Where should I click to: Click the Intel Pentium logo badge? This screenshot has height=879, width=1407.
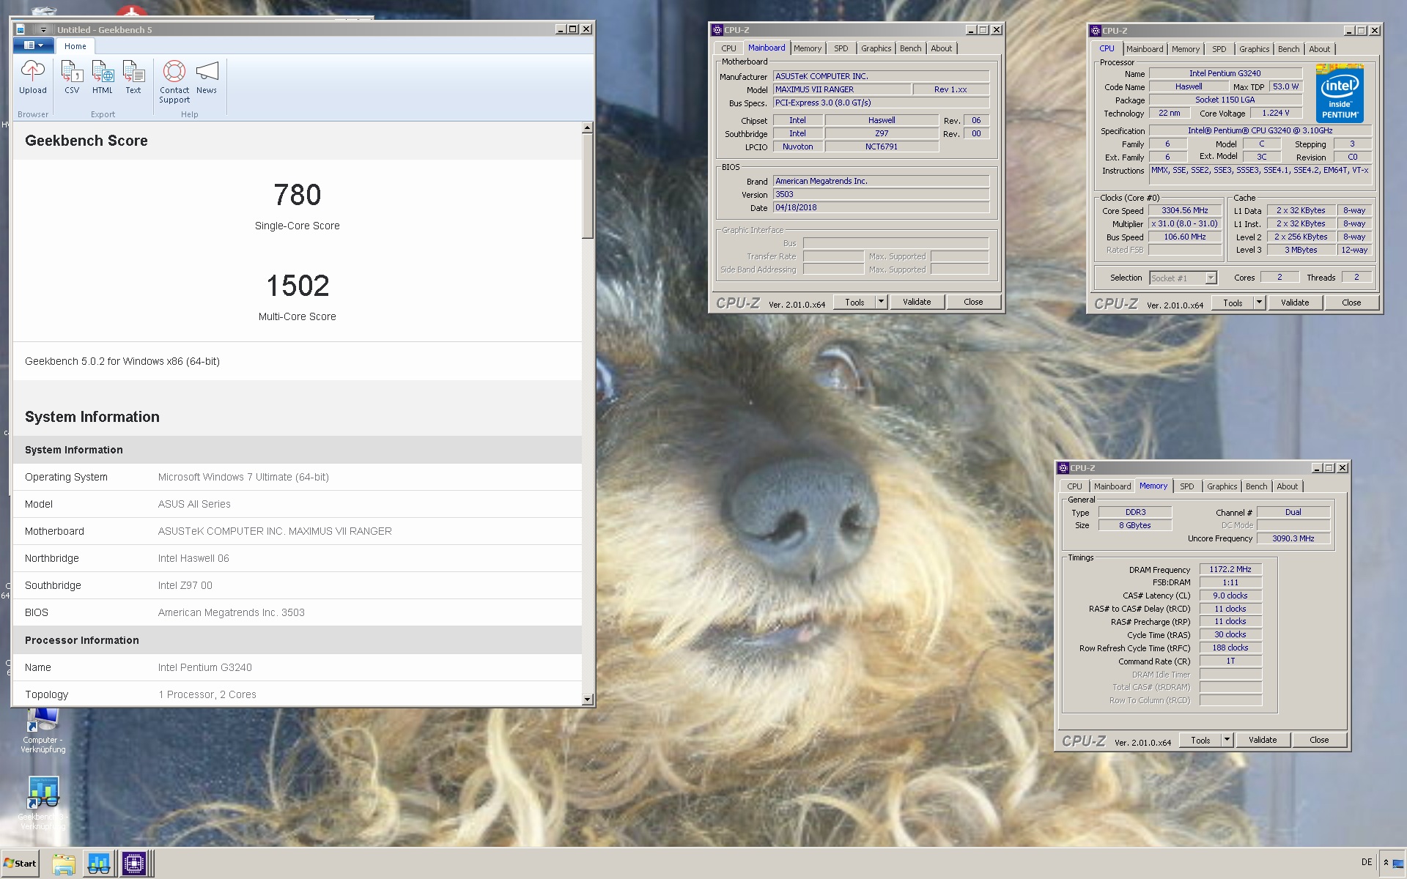(1340, 93)
